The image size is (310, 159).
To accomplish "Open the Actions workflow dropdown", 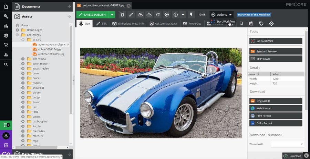I will [x=221, y=15].
